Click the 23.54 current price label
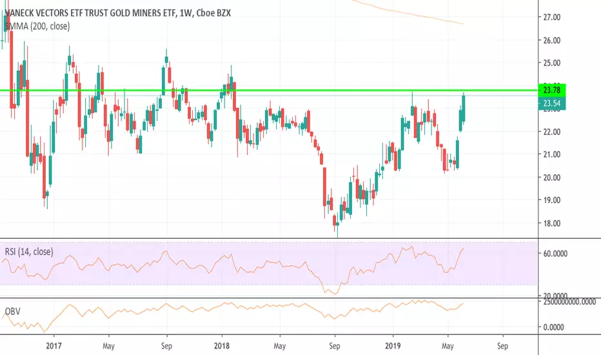This screenshot has width=601, height=355. (552, 103)
